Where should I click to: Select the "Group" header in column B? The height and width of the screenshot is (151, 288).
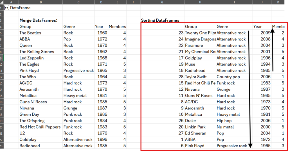click(x=40, y=27)
